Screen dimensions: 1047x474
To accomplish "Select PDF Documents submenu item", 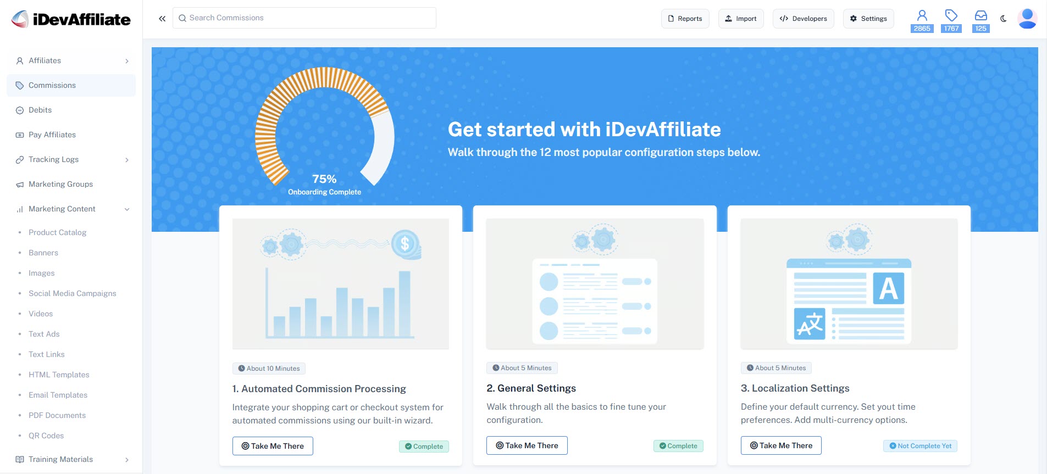I will [57, 415].
